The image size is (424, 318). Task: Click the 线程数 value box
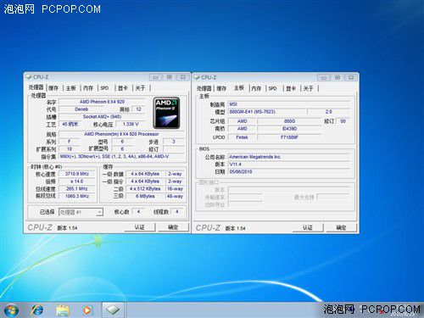point(177,211)
